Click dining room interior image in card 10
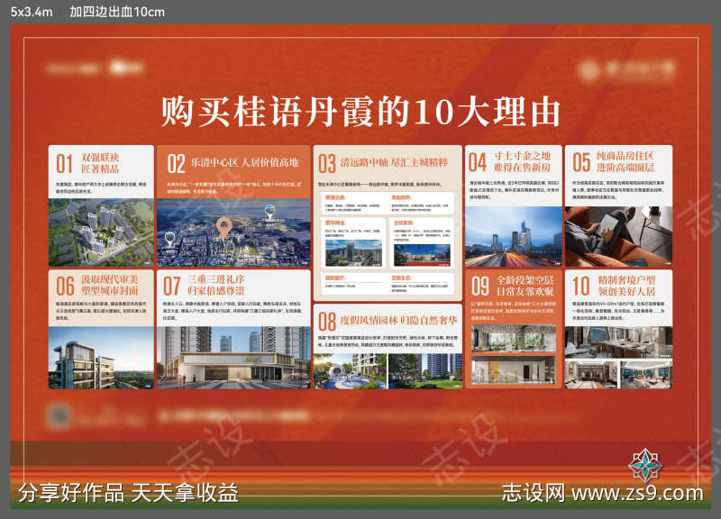 (618, 342)
